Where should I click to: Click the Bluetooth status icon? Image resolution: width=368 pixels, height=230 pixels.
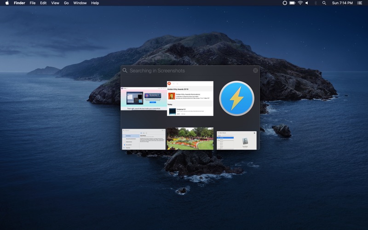click(316, 3)
